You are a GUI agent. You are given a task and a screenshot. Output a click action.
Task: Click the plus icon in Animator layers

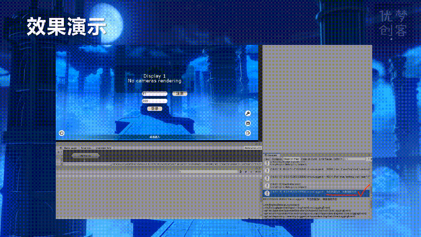pyautogui.click(x=59, y=152)
